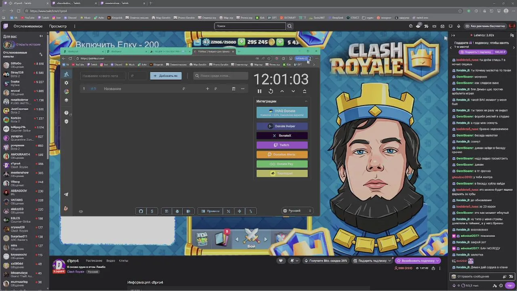Open meetenshow channel in sidebar
Image resolution: width=517 pixels, height=291 pixels.
point(24,174)
